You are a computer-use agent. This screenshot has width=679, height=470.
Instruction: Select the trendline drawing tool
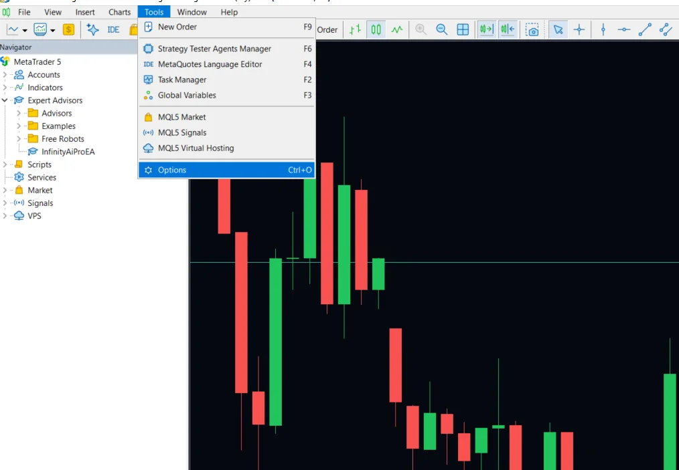click(x=645, y=29)
